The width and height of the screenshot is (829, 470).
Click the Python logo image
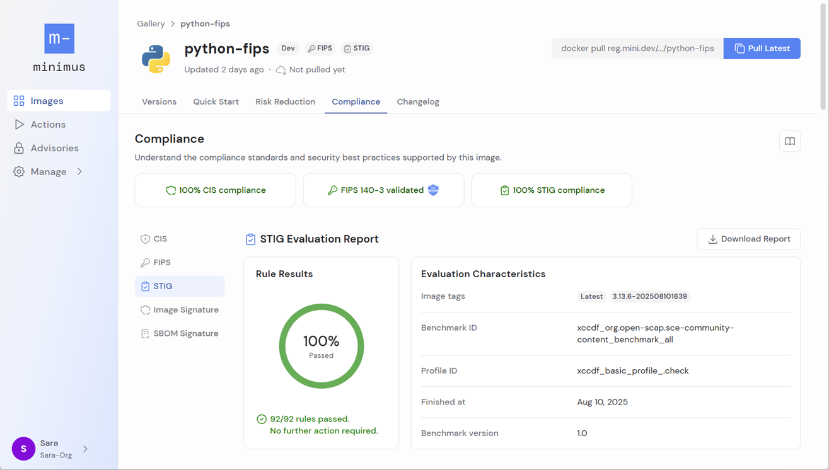156,59
